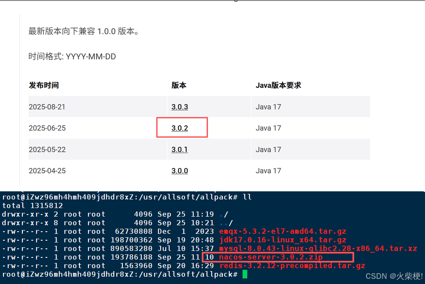
Task: Open the 3.0.2 version link
Action: (179, 128)
